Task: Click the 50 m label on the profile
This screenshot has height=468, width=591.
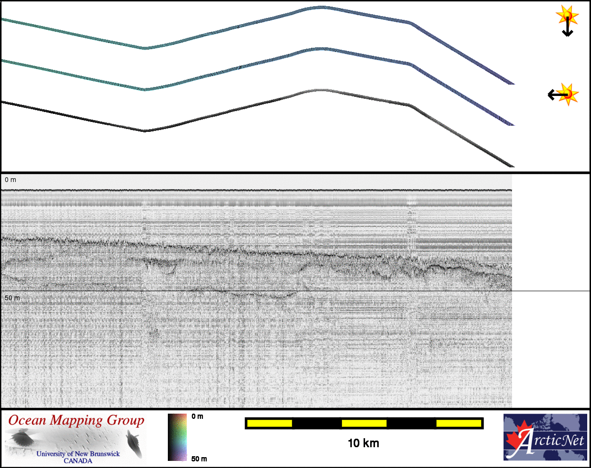Action: (12, 298)
